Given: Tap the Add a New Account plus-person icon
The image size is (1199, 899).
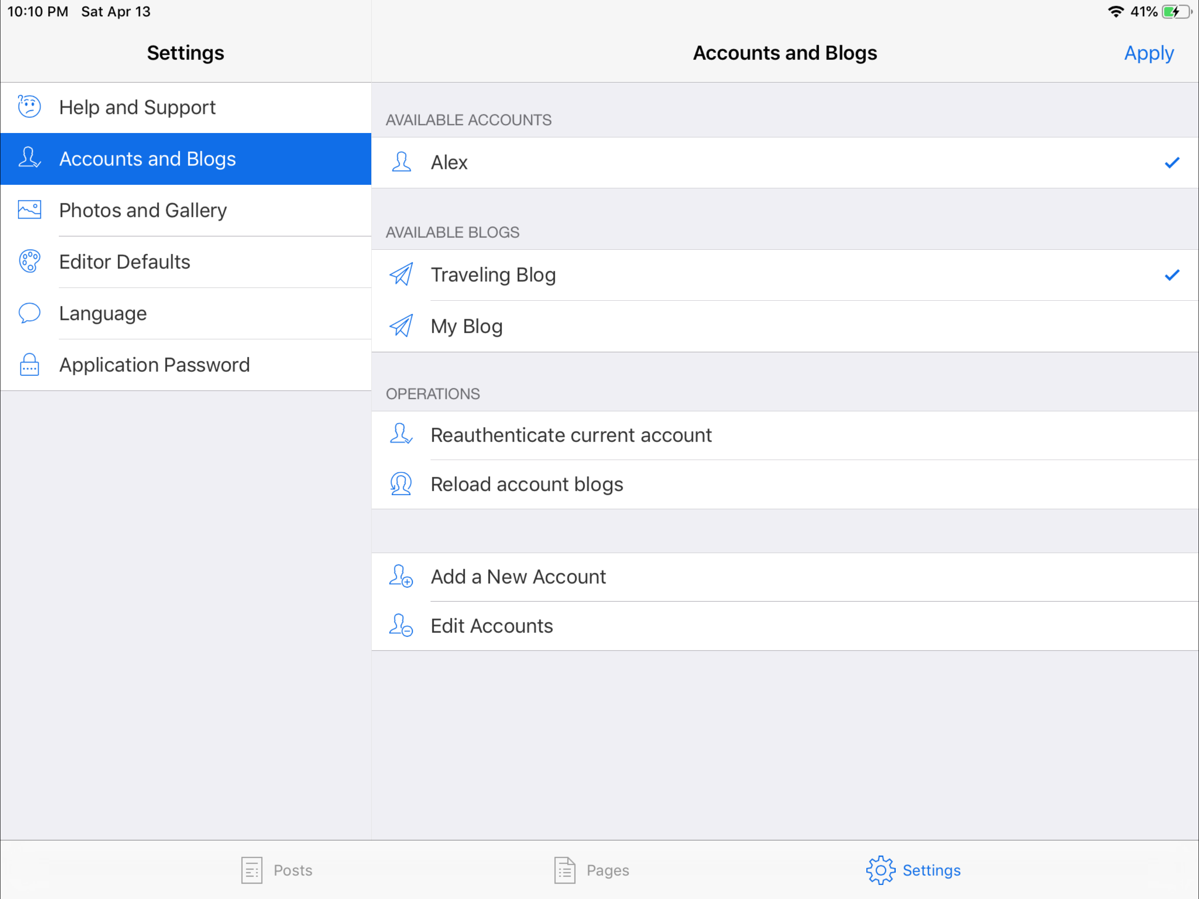Looking at the screenshot, I should 401,576.
